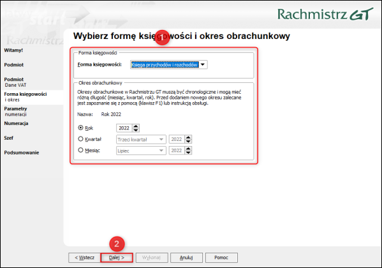
Task: Select the Kwartał radio button
Action: point(80,139)
